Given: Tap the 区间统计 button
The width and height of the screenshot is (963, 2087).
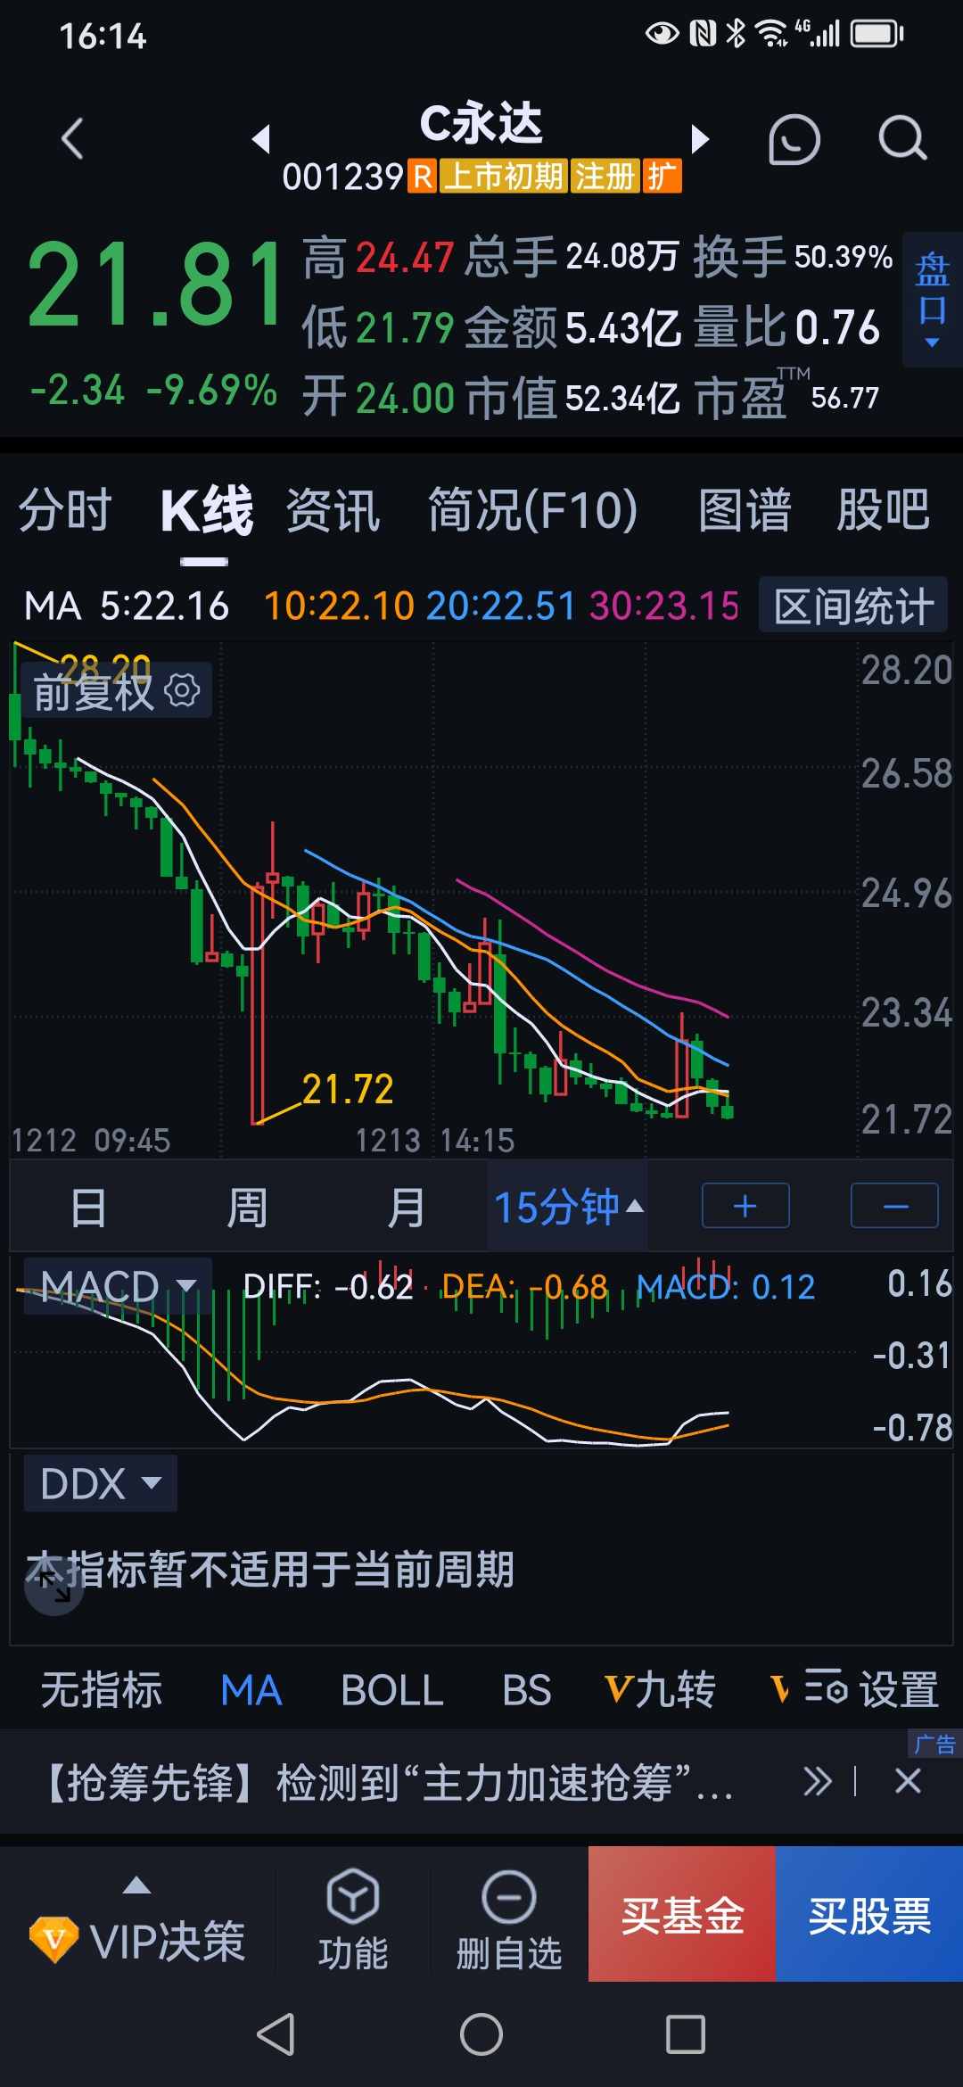Looking at the screenshot, I should (x=853, y=606).
